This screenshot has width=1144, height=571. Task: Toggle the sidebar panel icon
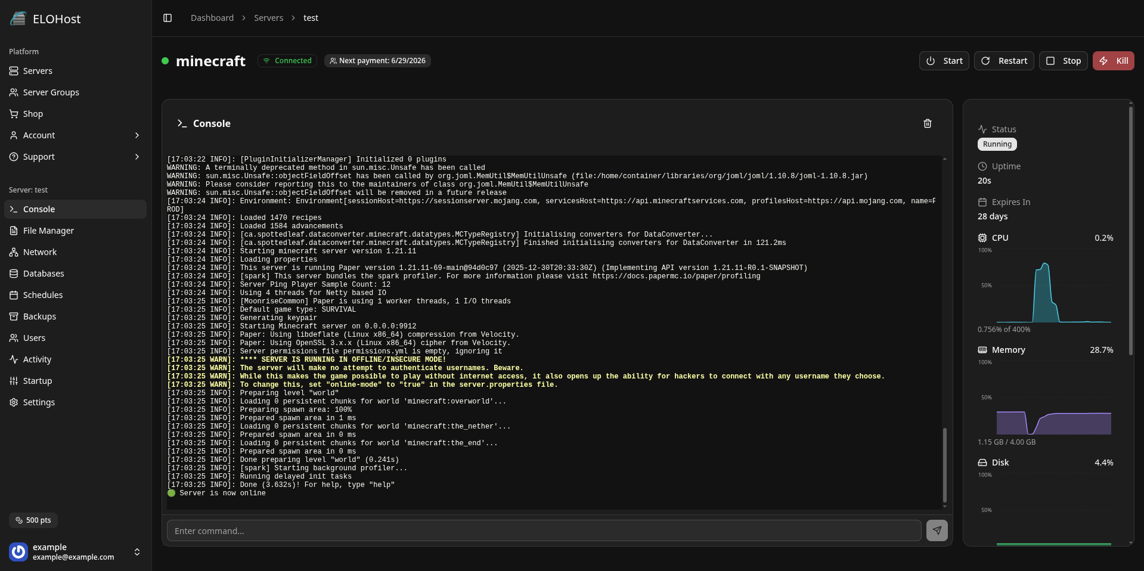click(x=168, y=18)
